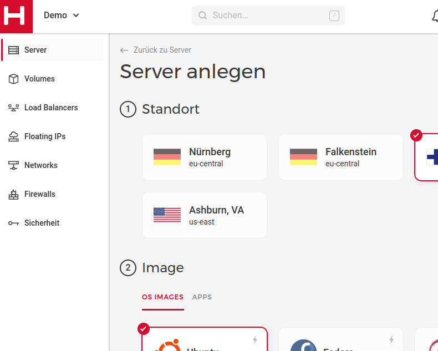Select Ashburn, VA us-east location
The height and width of the screenshot is (351, 438).
pyautogui.click(x=205, y=215)
